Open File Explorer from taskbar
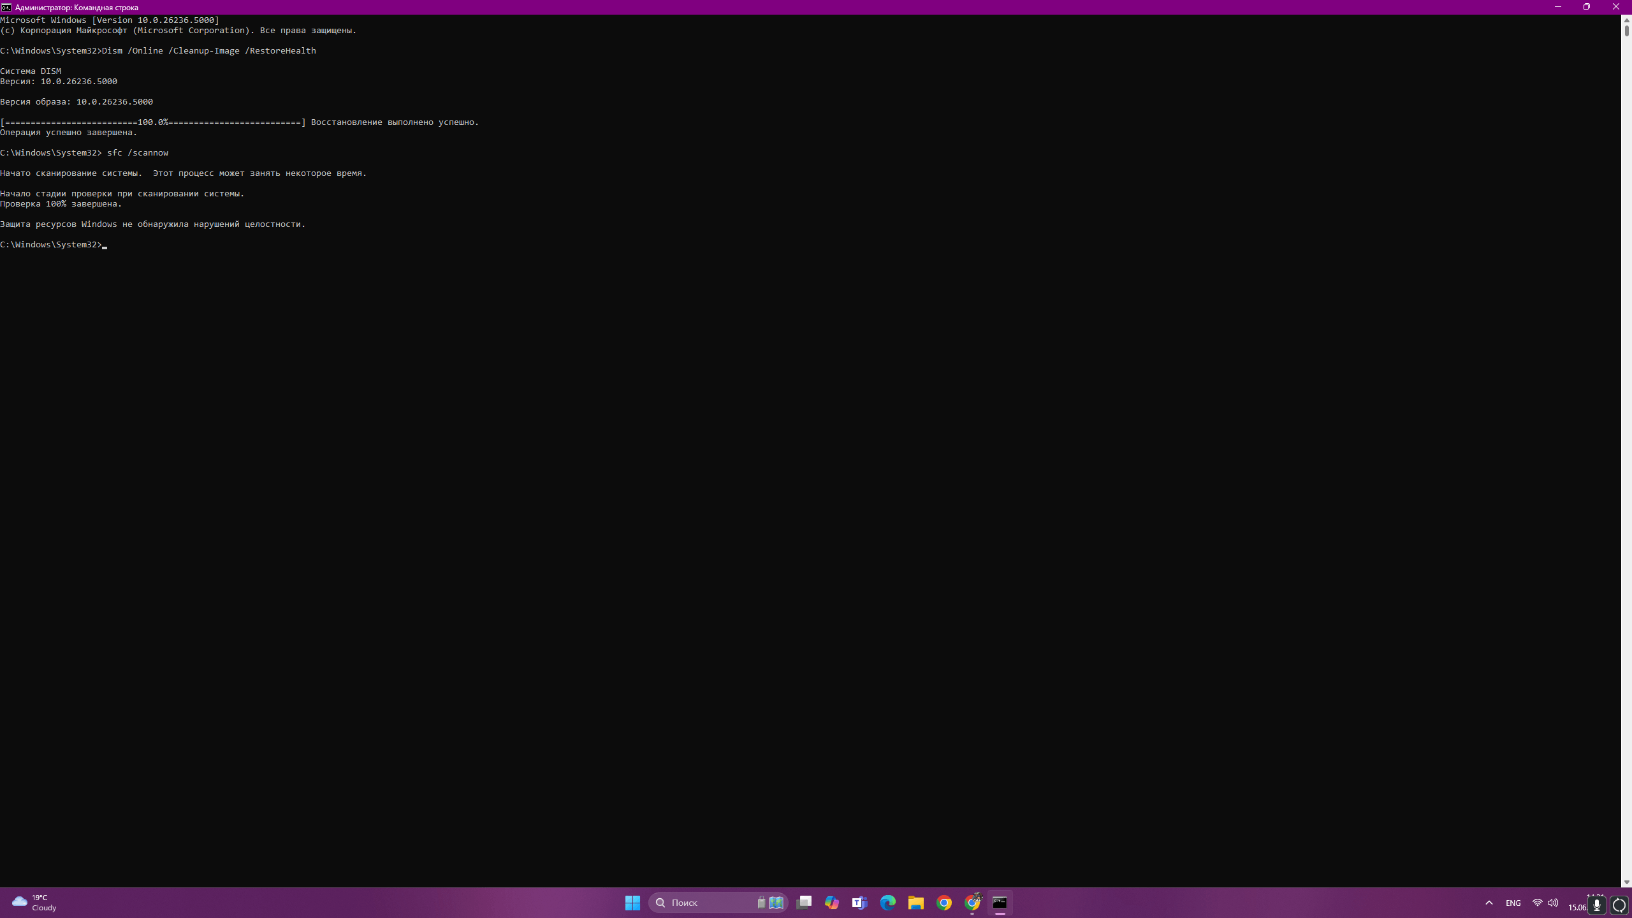The image size is (1632, 918). [x=916, y=903]
